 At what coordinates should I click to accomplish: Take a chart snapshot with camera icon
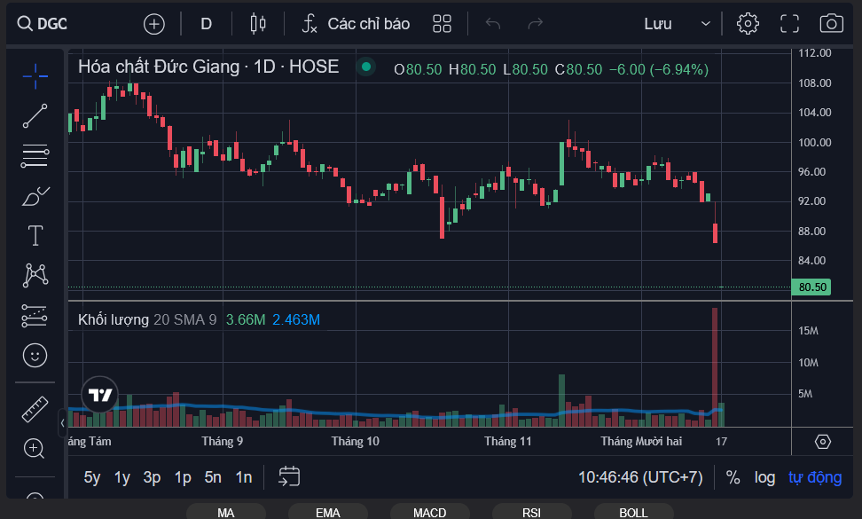[831, 24]
